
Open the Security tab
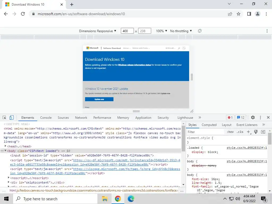click(163, 118)
